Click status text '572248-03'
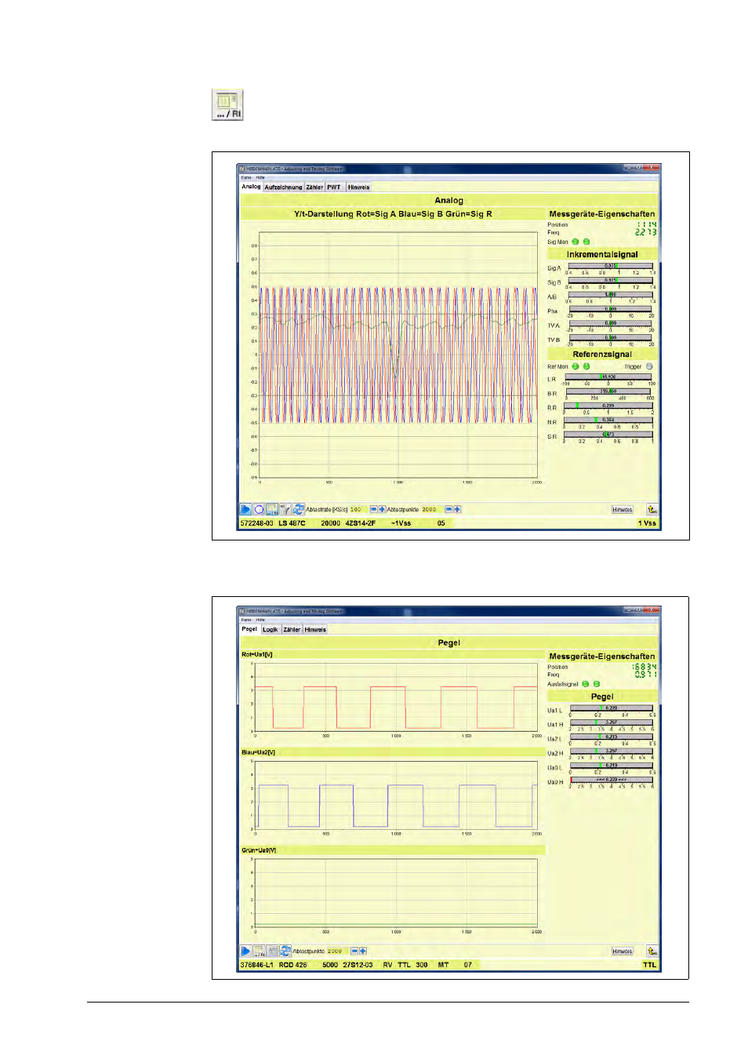Viewport: 748px width, 1059px height. pos(256,523)
